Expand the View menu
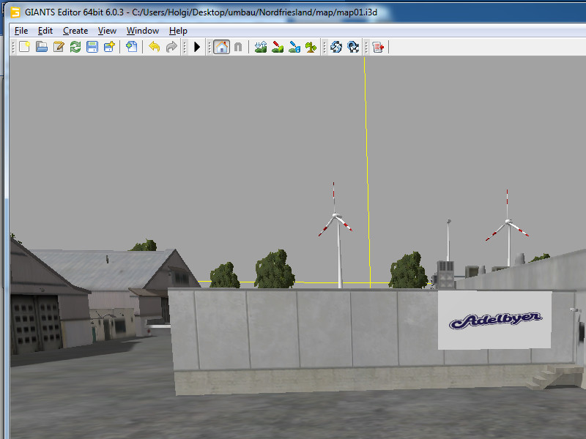The image size is (586, 439). pyautogui.click(x=108, y=31)
